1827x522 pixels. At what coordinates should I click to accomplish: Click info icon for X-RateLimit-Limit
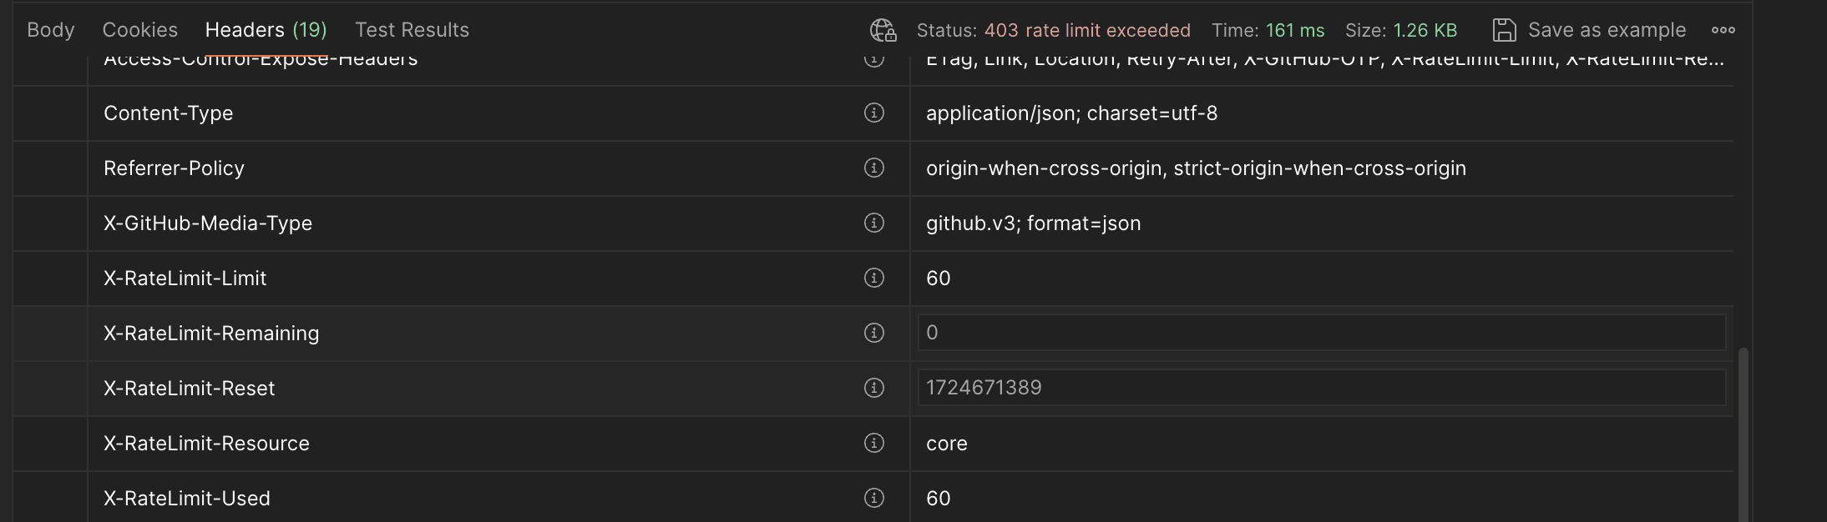[x=873, y=278]
